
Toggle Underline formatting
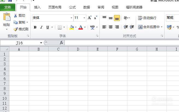(48, 27)
